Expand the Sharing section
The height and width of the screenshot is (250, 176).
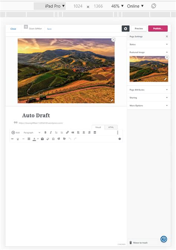point(149,98)
